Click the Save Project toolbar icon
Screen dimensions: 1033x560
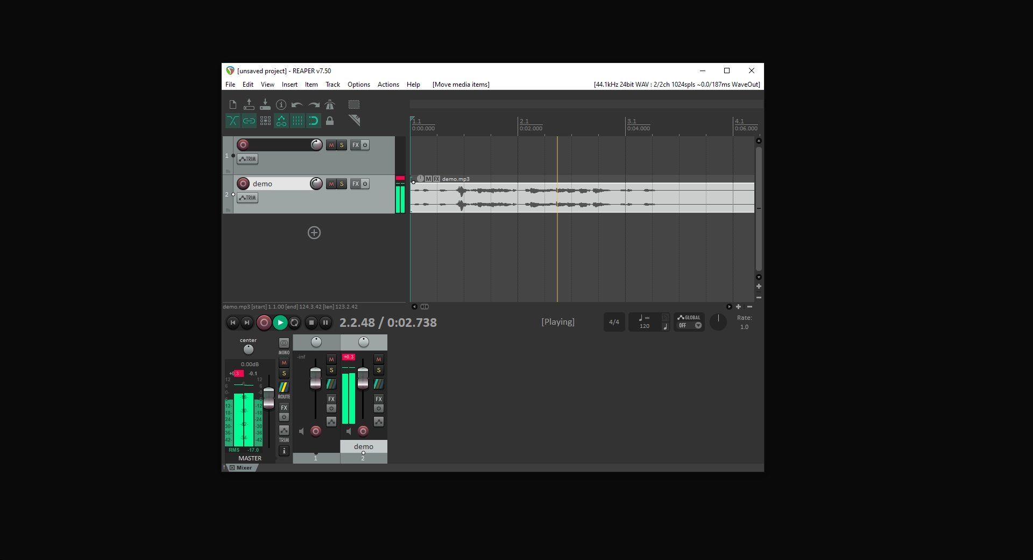(x=265, y=105)
